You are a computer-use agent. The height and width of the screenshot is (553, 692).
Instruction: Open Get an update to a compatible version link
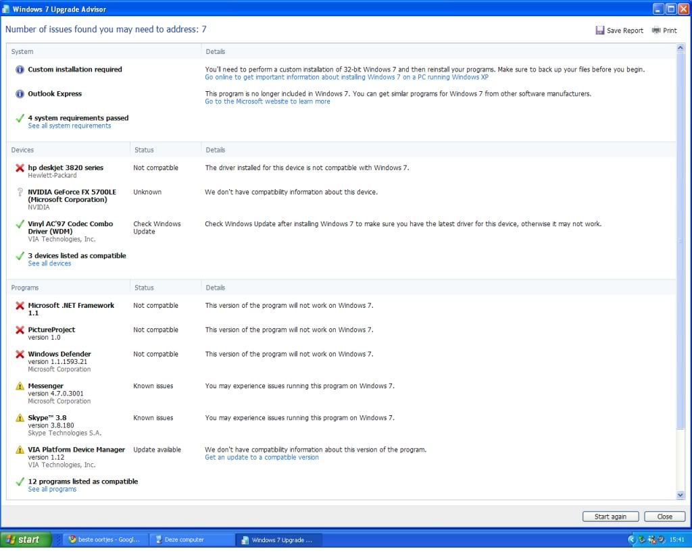[x=262, y=457]
